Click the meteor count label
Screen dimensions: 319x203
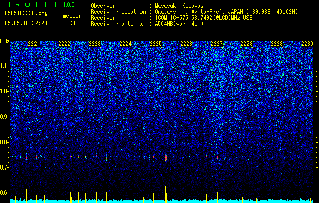[72, 16]
